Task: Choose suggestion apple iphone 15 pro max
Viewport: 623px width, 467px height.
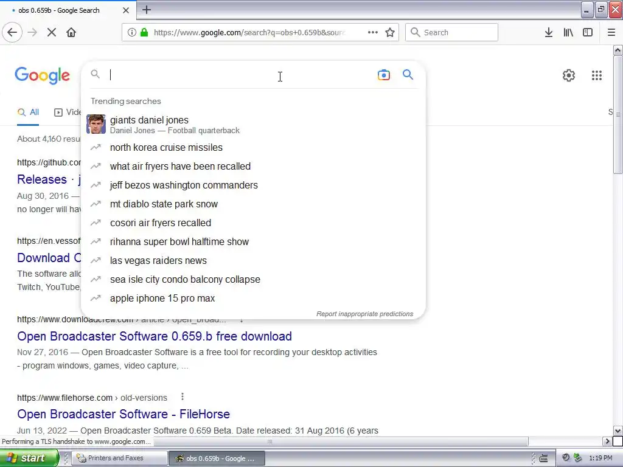Action: click(253, 298)
